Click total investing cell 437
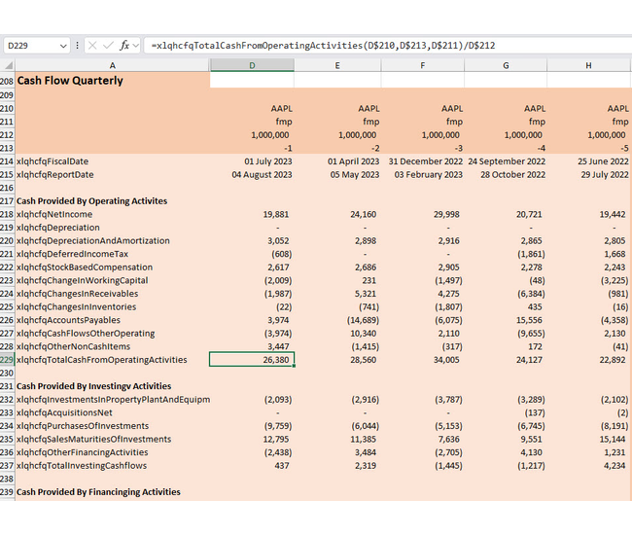This screenshot has width=632, height=535. [x=252, y=466]
